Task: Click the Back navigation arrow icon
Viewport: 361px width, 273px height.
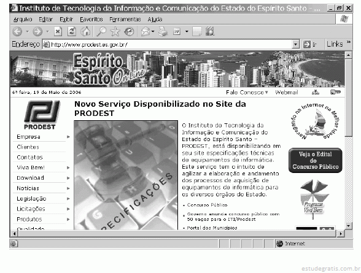Action: coord(17,31)
